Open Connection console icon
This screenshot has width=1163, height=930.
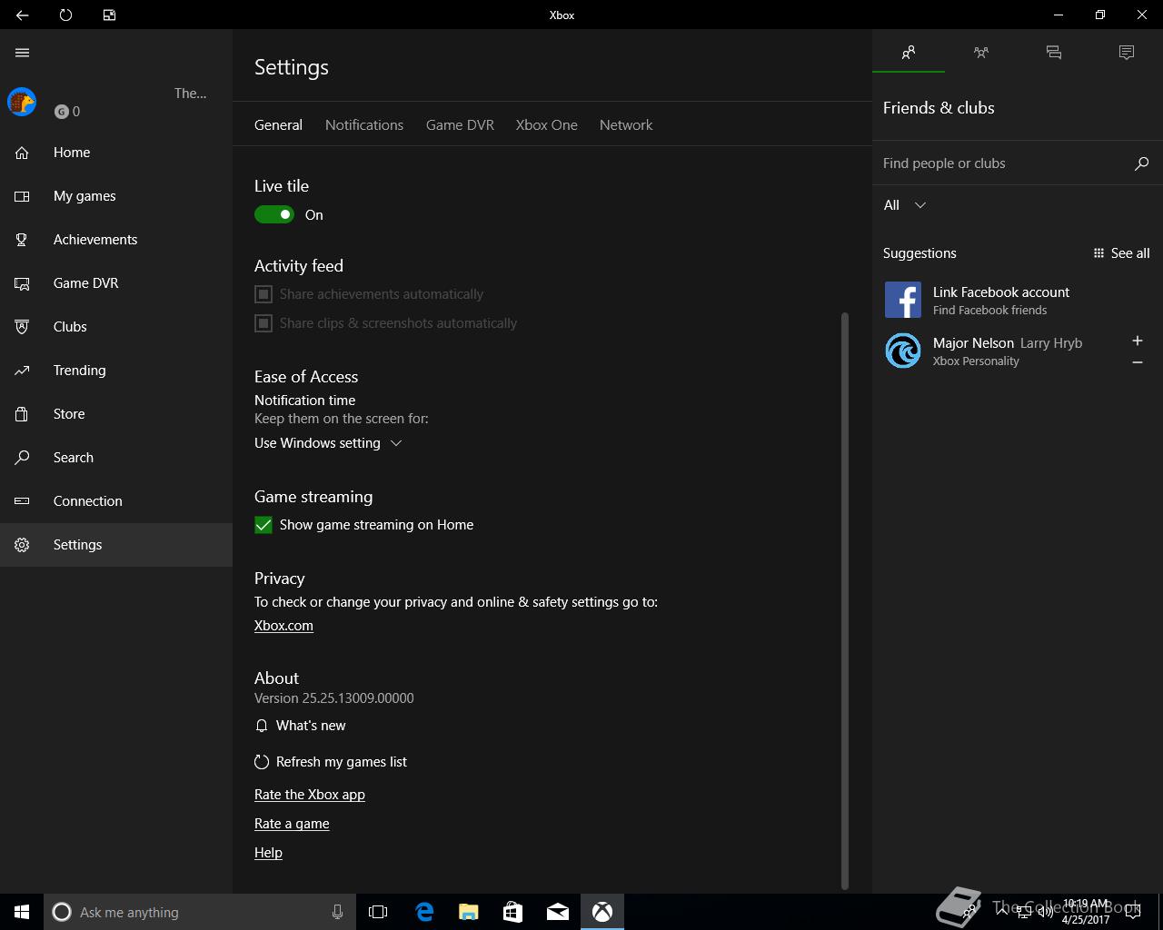coord(23,501)
